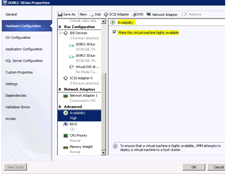Viewport: 227px width, 183px height.
Task: Click BIOS 'CD' value text
Action: [x=72, y=129]
